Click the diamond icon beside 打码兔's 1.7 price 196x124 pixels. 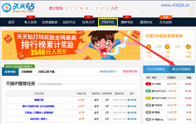pos(83,113)
